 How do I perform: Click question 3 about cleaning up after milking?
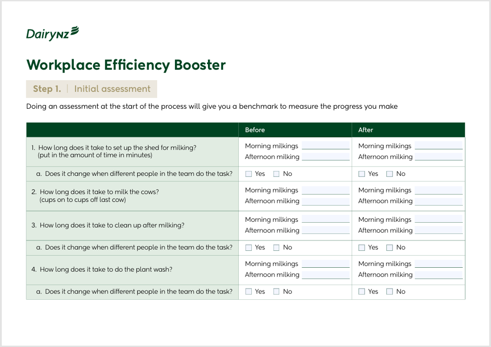108,225
